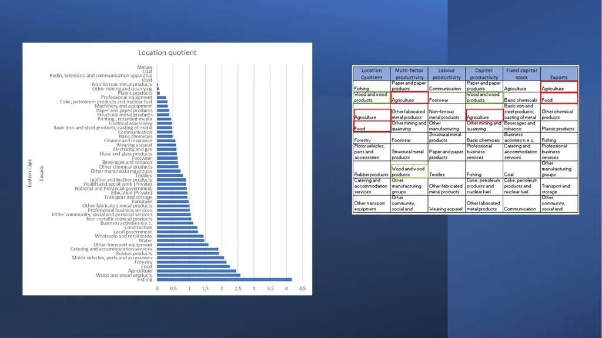The height and width of the screenshot is (338, 602).
Task: Select the "Capital productivity" column header
Action: (484, 73)
